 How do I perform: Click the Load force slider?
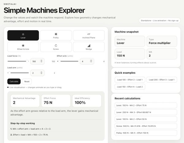(x=18, y=61)
